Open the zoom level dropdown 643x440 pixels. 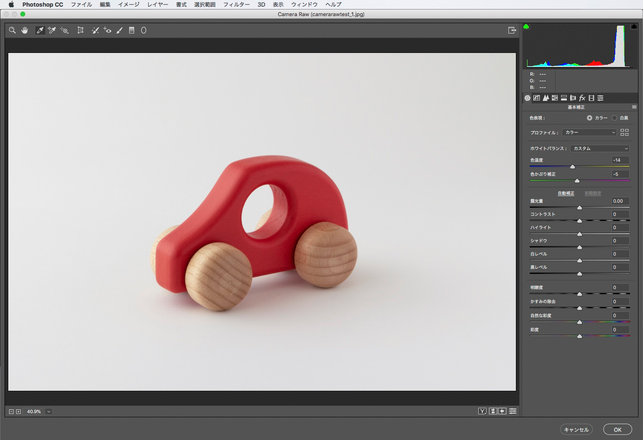coord(49,411)
